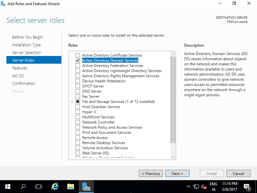The width and height of the screenshot is (257, 193).
Task: Click the wizard title bar icon
Action: coord(3,4)
